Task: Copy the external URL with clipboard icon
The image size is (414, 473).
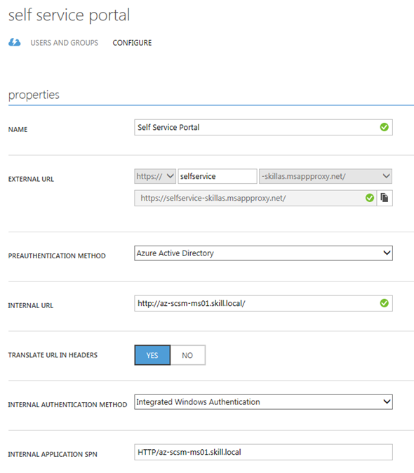Action: click(x=385, y=198)
